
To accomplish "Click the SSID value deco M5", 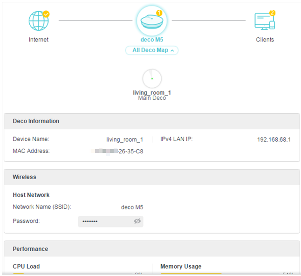I will pos(132,207).
